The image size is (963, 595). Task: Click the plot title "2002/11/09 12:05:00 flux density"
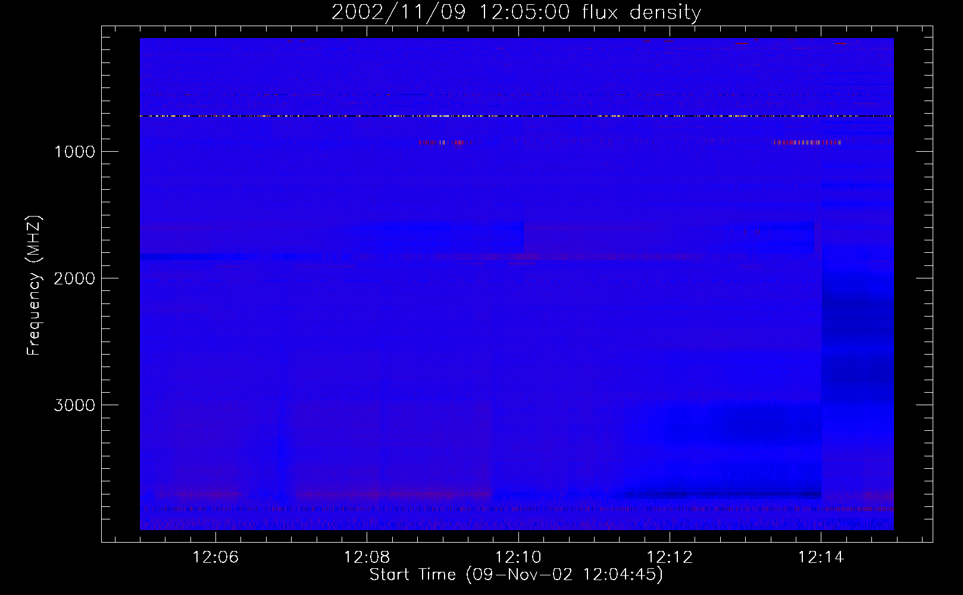click(x=516, y=12)
